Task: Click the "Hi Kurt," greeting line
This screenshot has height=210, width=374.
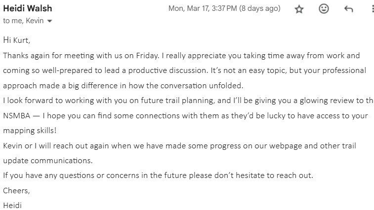Action: click(x=20, y=40)
